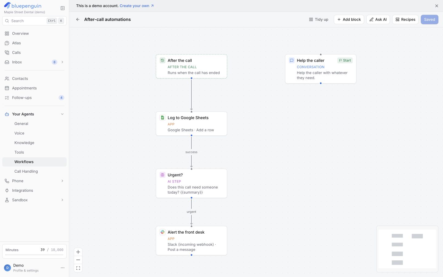Click the Add block button

(x=349, y=19)
